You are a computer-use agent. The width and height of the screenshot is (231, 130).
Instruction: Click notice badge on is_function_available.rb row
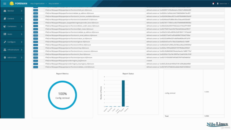click(x=35, y=17)
